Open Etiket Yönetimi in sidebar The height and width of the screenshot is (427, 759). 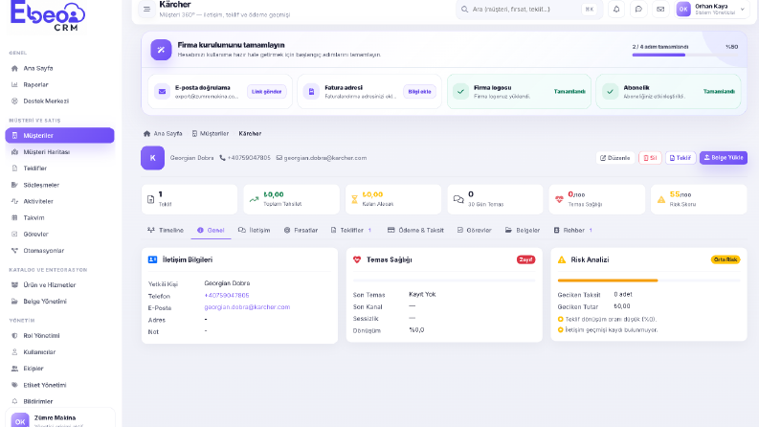59,386
